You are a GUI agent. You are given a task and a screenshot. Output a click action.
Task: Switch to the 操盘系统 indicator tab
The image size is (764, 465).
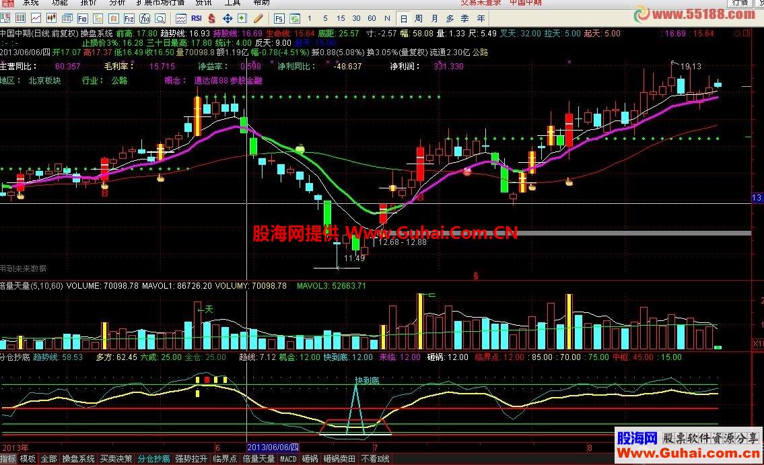[79, 459]
